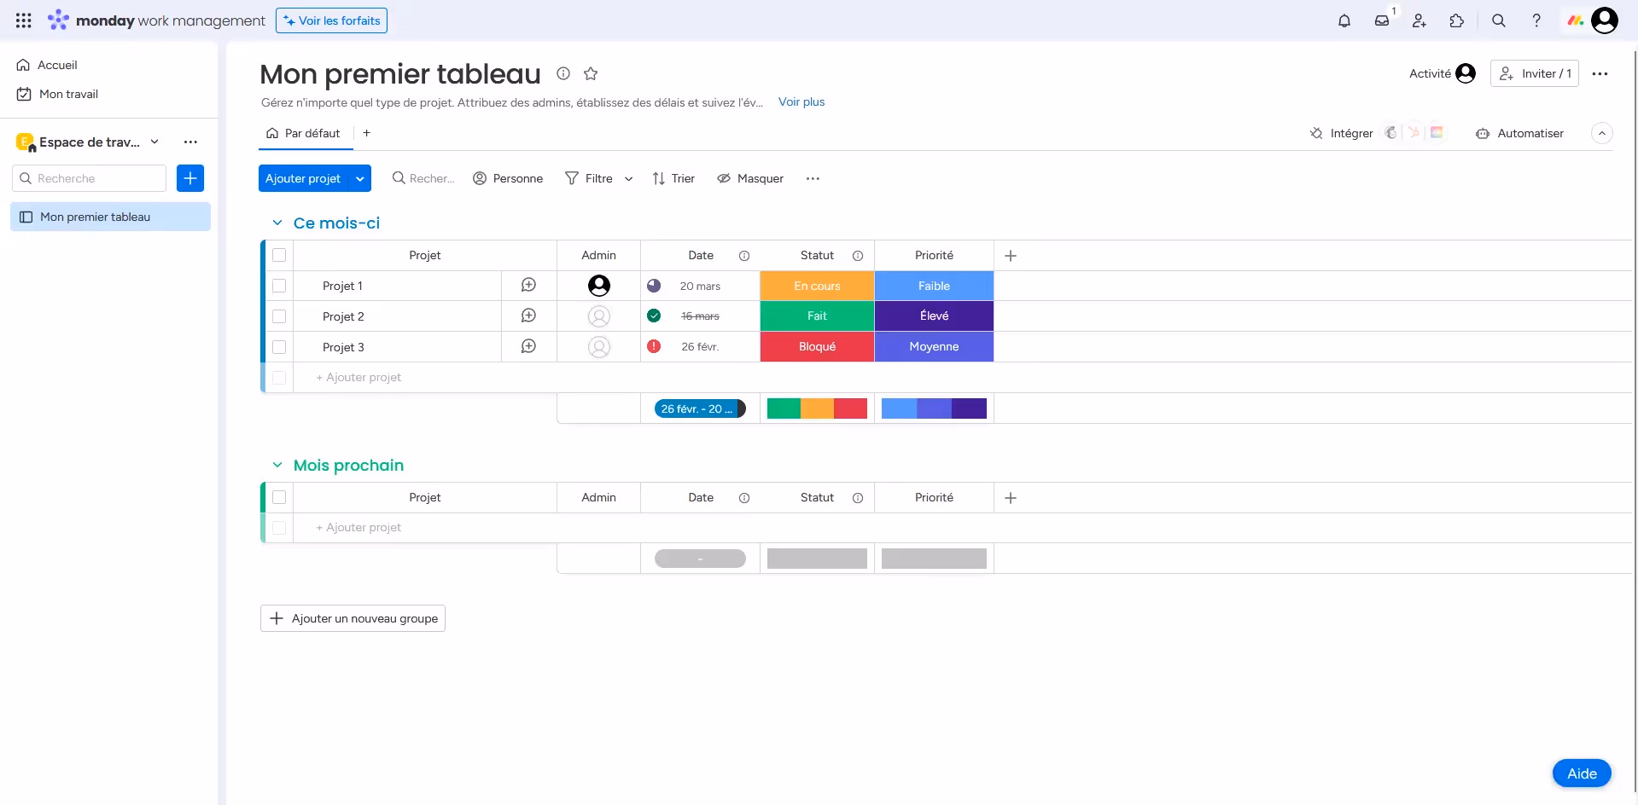This screenshot has width=1638, height=805.
Task: Open the notifications bell
Action: tap(1344, 20)
